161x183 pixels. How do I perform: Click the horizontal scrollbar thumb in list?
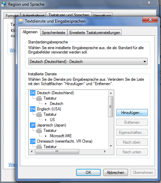(57, 151)
